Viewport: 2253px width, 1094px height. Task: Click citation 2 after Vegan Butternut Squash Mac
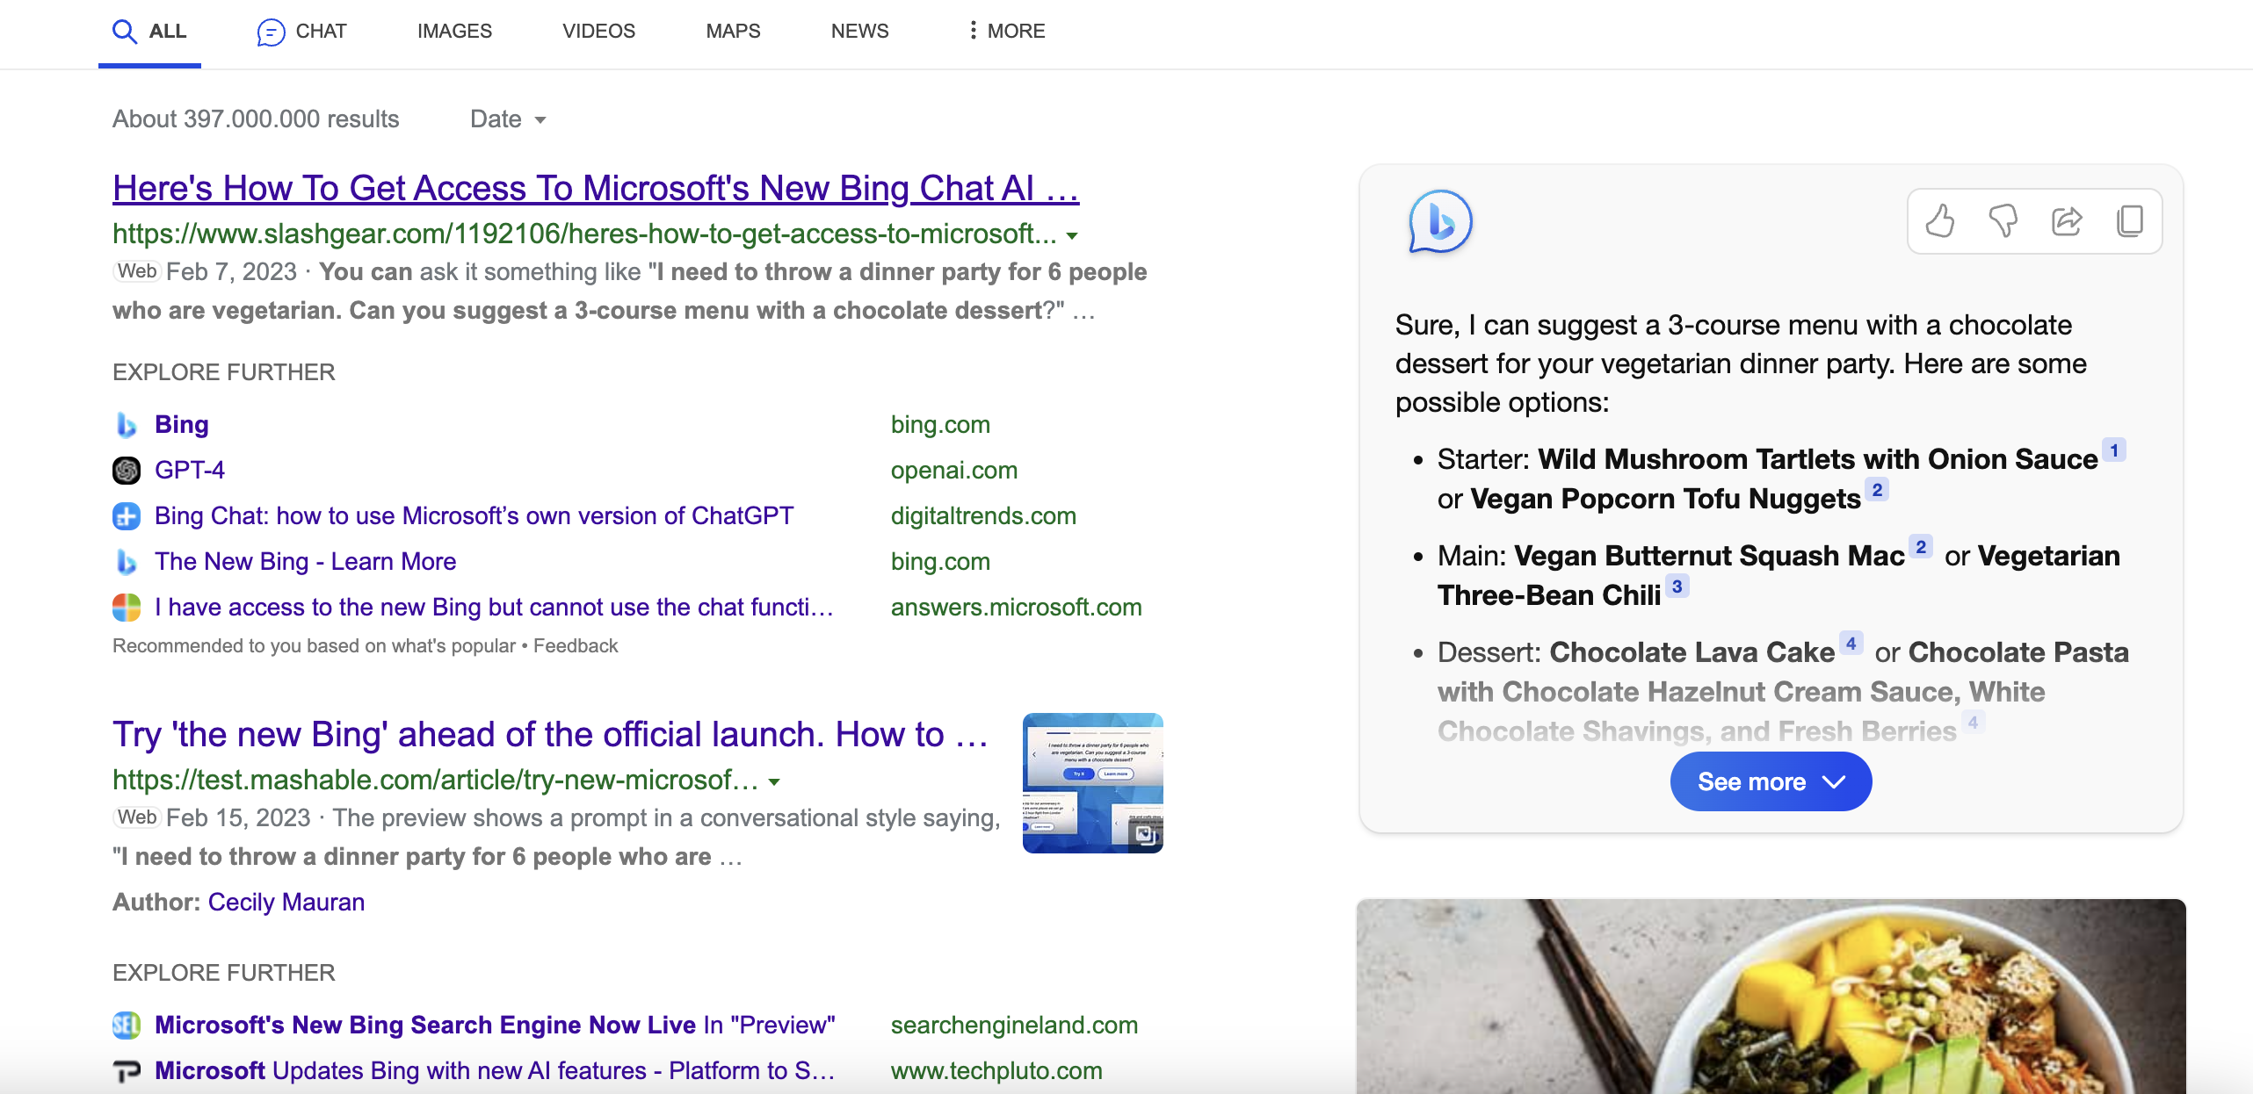click(x=1921, y=547)
